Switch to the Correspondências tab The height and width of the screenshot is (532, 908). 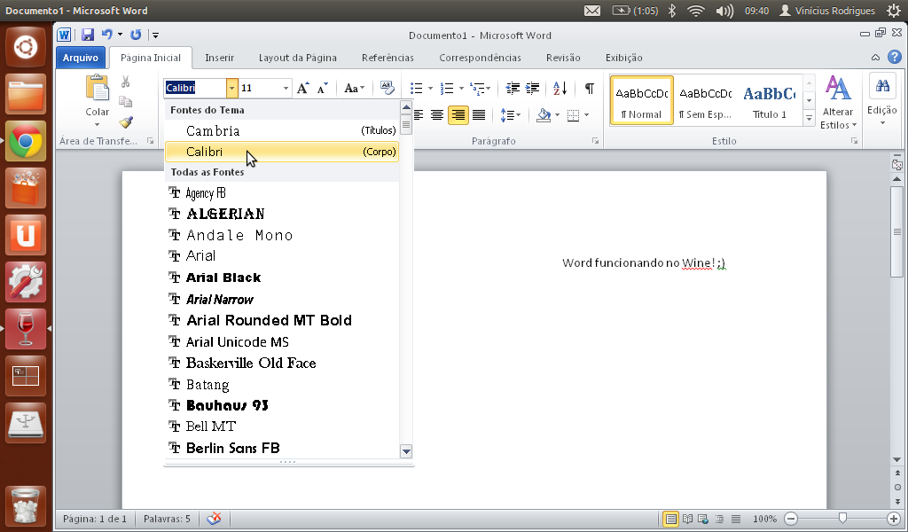(x=480, y=58)
